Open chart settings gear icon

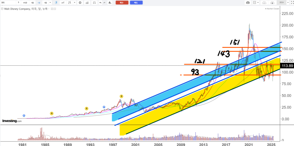pyautogui.click(x=80, y=3)
